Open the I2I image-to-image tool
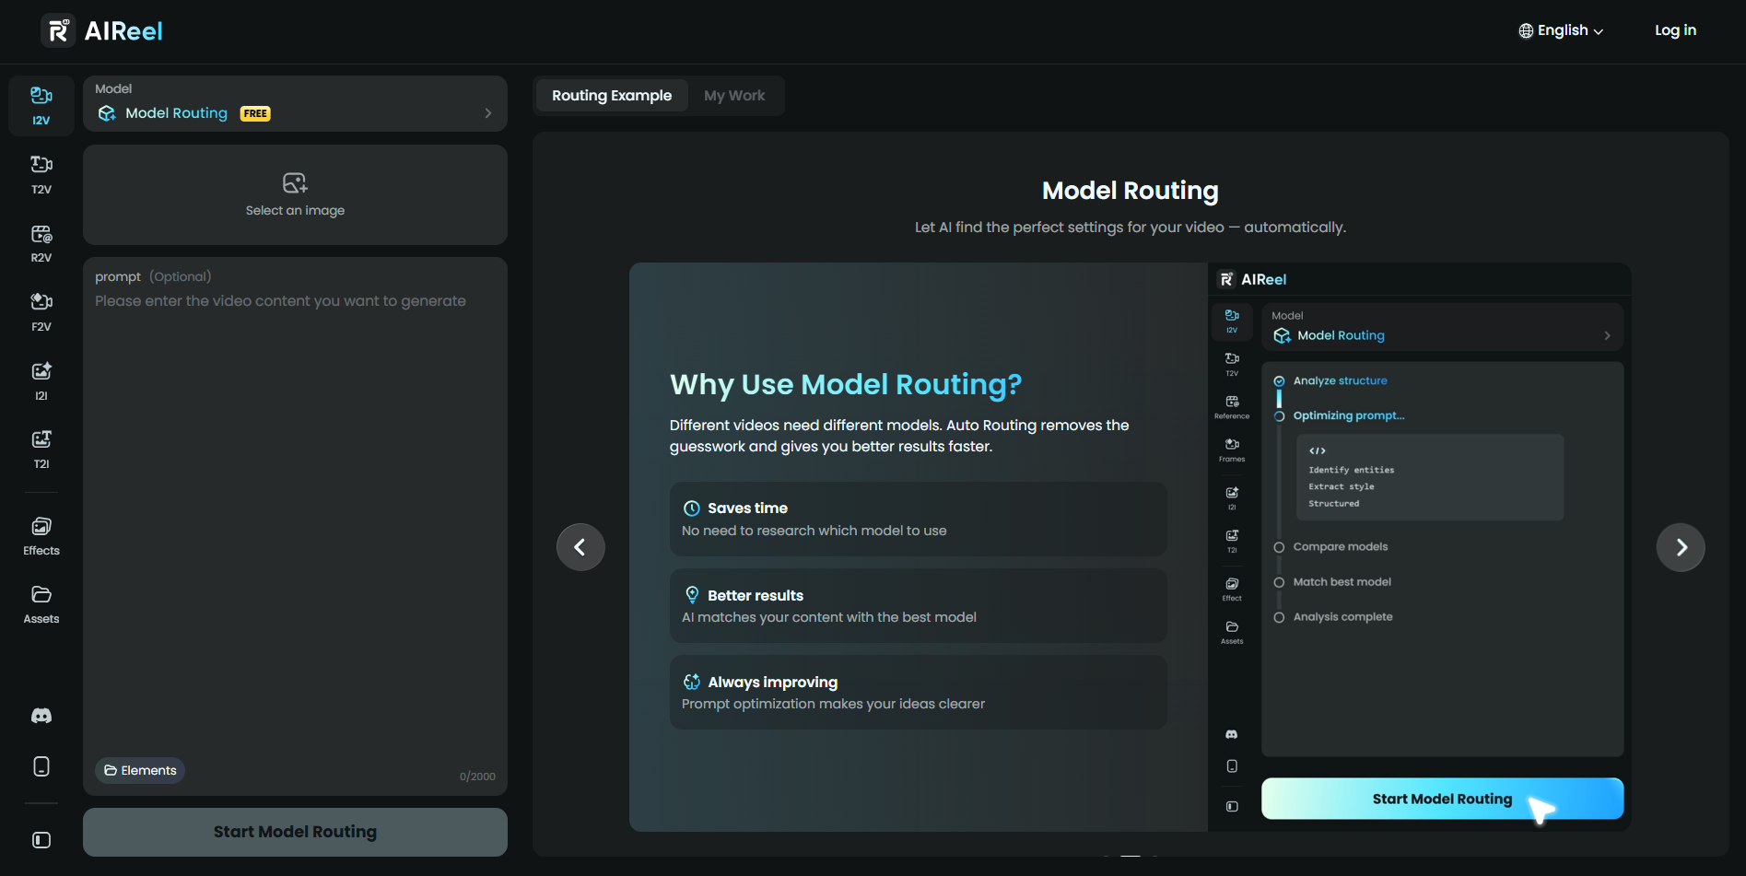The height and width of the screenshot is (876, 1746). pyautogui.click(x=41, y=381)
